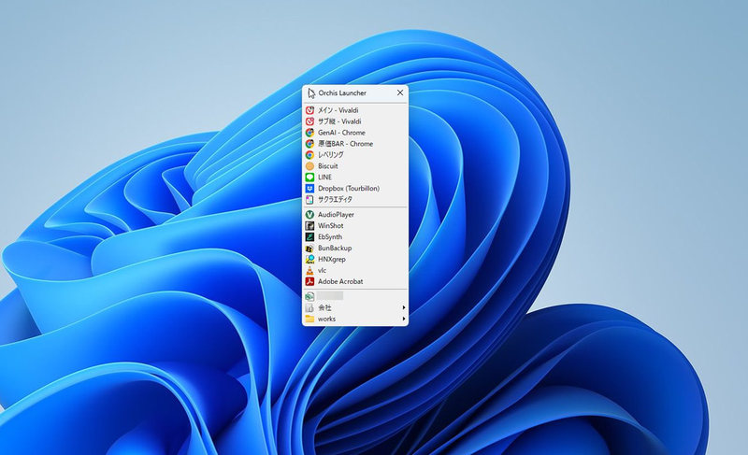This screenshot has width=748, height=455.
Task: Open サブ機 - Vivaldi entry
Action: click(338, 121)
